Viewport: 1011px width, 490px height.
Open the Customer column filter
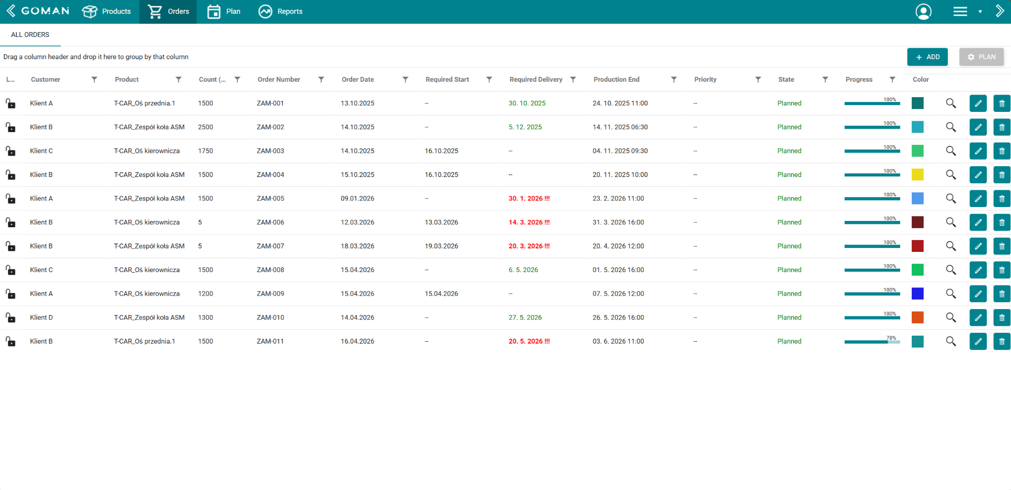[x=94, y=79]
